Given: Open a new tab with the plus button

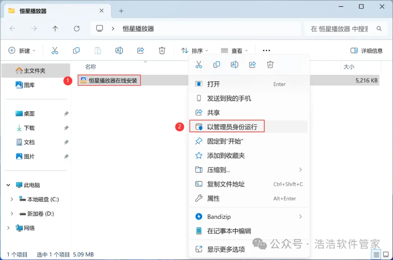Looking at the screenshot, I should [x=121, y=11].
